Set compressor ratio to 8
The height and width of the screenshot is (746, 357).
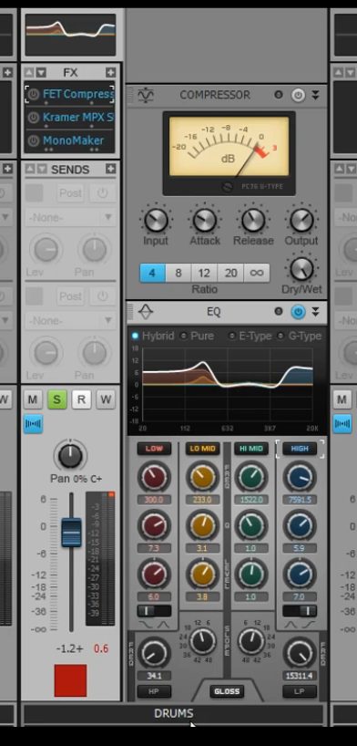point(178,273)
